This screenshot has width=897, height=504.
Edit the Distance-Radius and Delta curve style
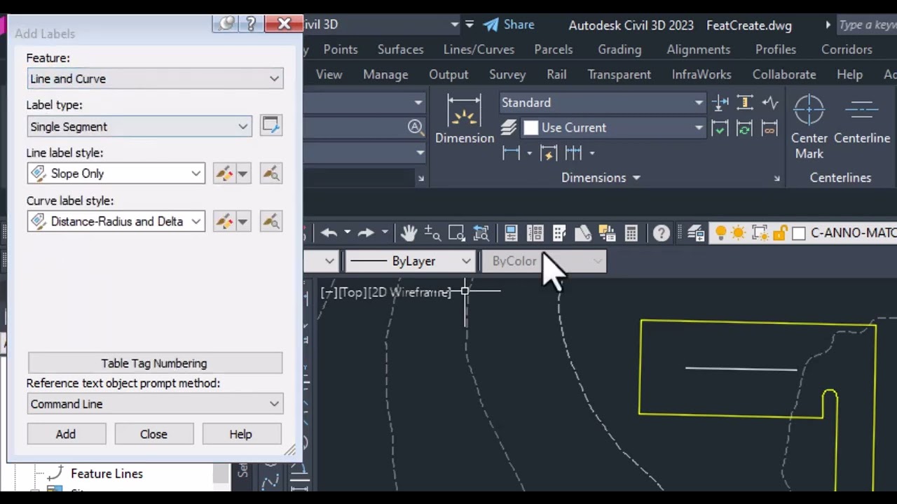(224, 221)
